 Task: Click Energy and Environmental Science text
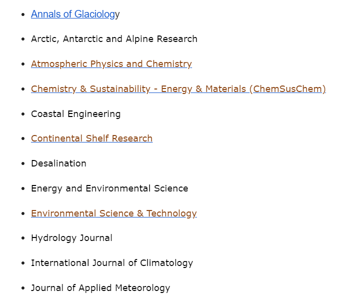[109, 188]
